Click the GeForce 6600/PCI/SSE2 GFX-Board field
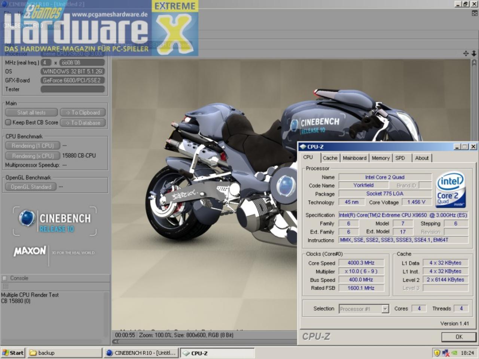Image resolution: width=479 pixels, height=359 pixels. pyautogui.click(x=73, y=80)
